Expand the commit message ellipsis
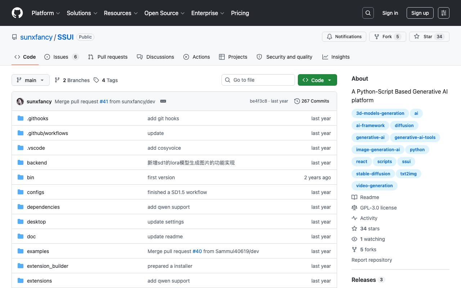Image resolution: width=461 pixels, height=288 pixels. coord(163,101)
